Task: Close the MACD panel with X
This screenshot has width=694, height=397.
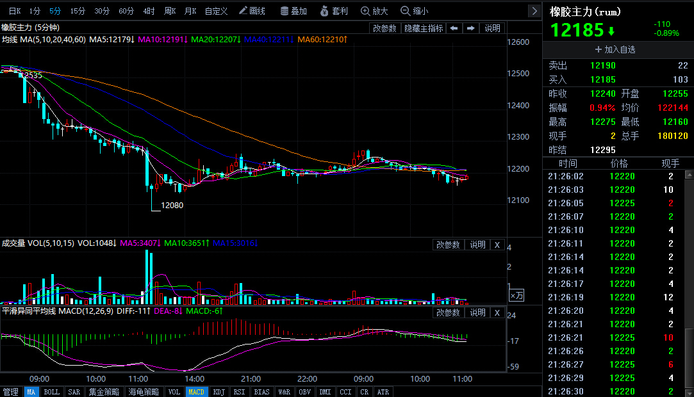Action: [497, 312]
